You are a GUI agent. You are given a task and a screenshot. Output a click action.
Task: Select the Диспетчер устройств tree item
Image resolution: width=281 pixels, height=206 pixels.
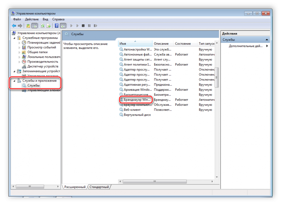coord(43,66)
